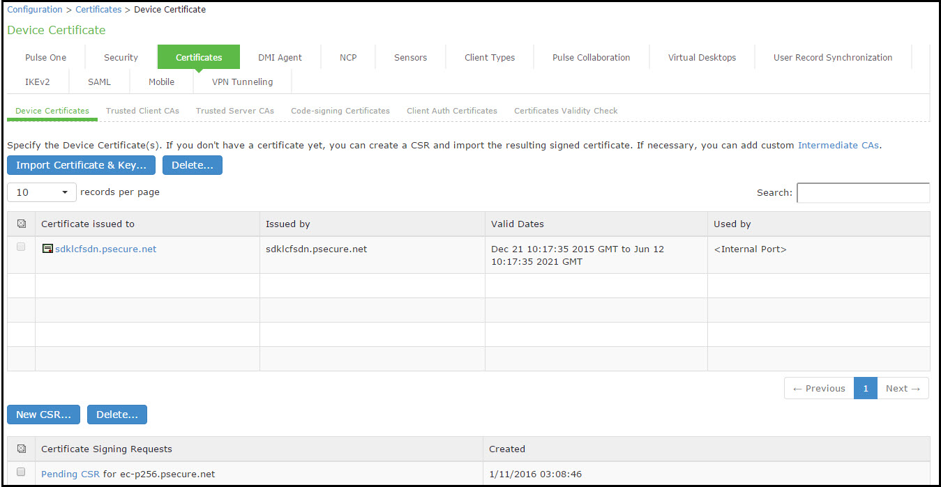This screenshot has width=941, height=487.
Task: Click the Configuration breadcrumb link
Action: (35, 9)
